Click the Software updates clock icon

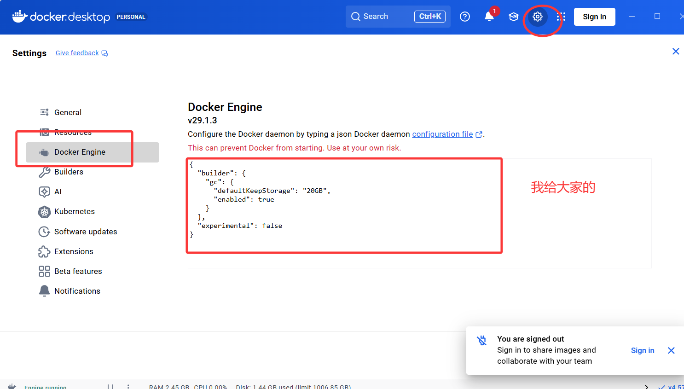(44, 232)
